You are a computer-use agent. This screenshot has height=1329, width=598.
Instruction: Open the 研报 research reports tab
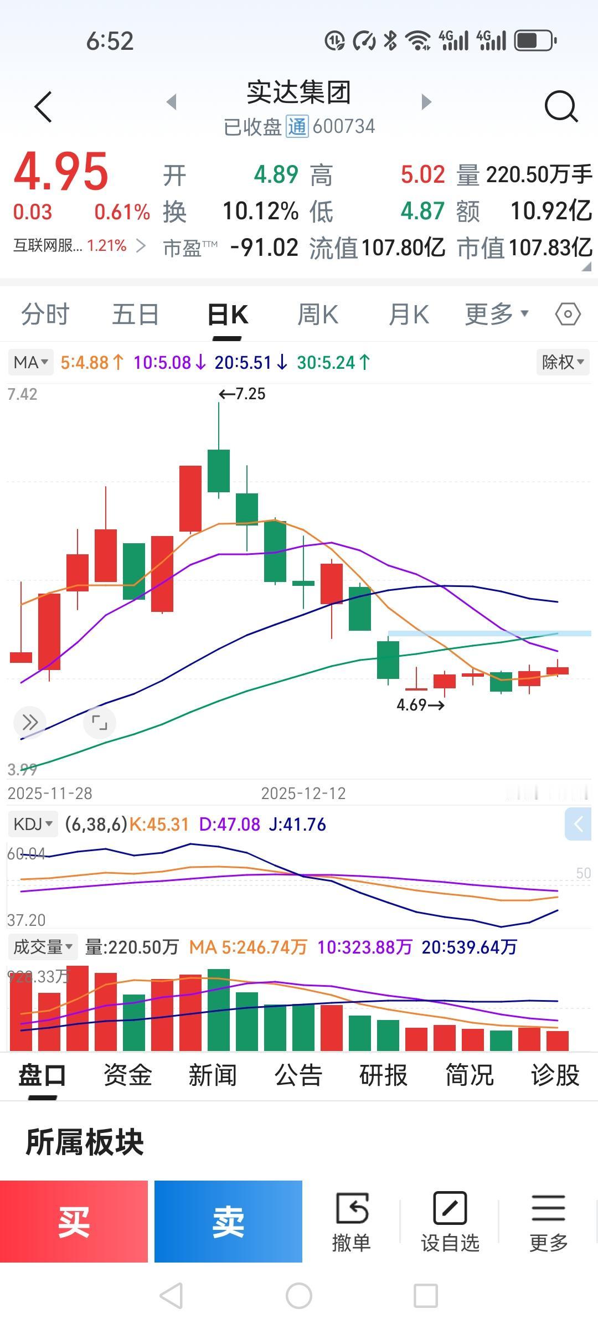[384, 1075]
